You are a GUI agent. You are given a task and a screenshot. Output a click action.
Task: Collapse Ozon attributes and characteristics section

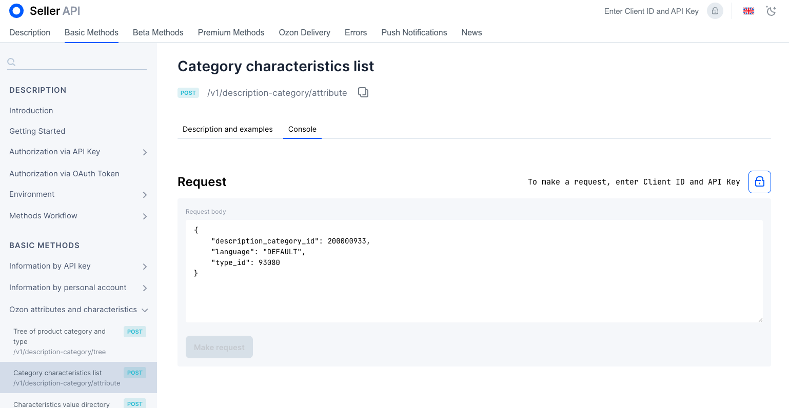pos(145,310)
